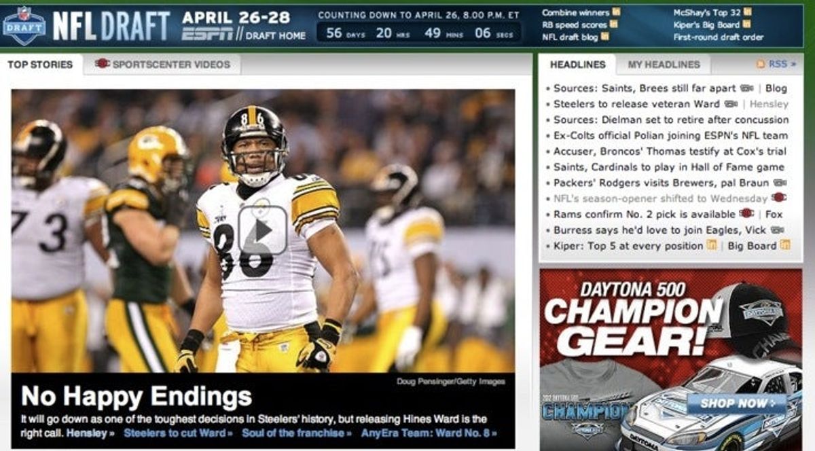Open 'Steelers to cut Ward' link
Viewport: 815px width, 451px height.
[179, 432]
